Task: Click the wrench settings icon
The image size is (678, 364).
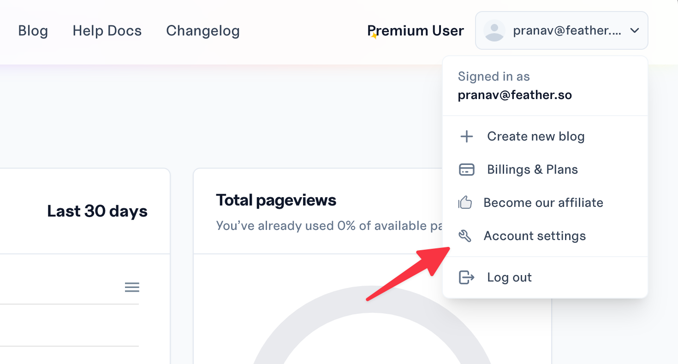Action: [465, 236]
